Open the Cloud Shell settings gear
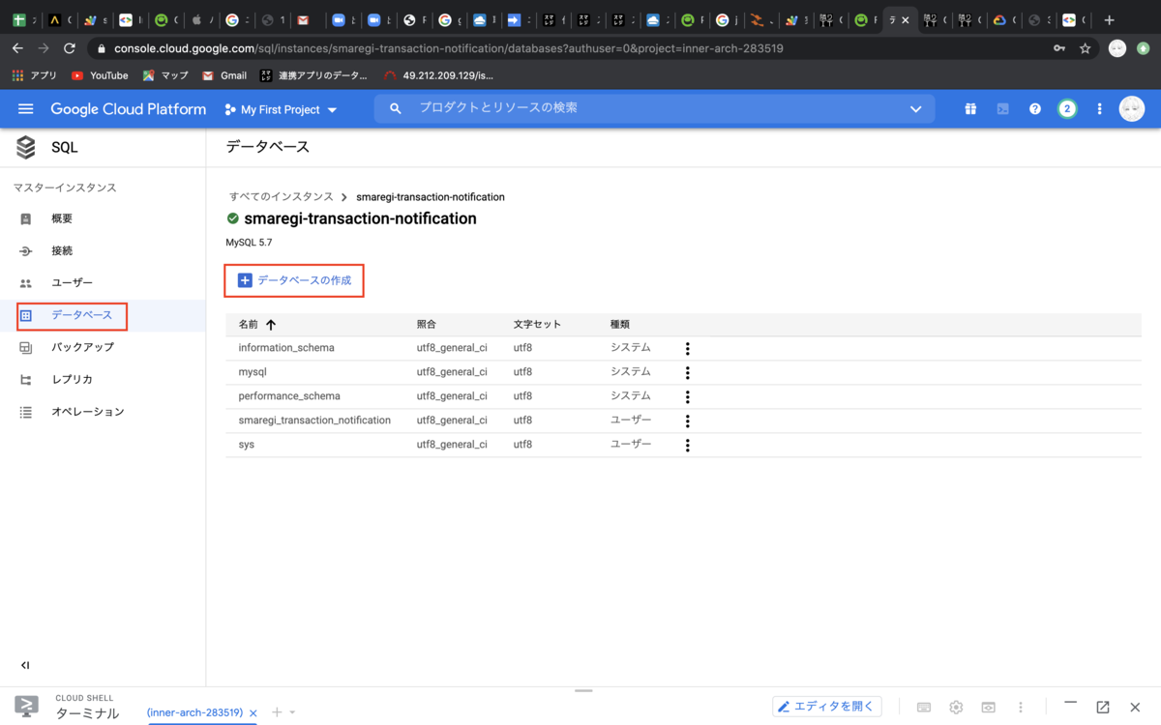Viewport: 1161px width, 725px height. [x=956, y=707]
